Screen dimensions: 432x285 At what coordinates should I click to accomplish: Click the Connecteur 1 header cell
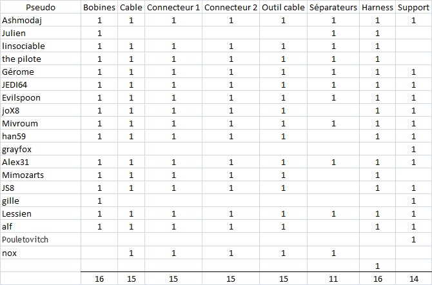coord(173,8)
